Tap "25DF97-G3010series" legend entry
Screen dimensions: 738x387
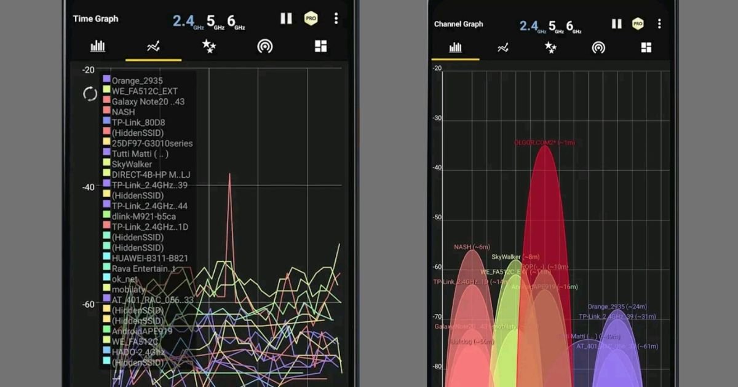152,143
